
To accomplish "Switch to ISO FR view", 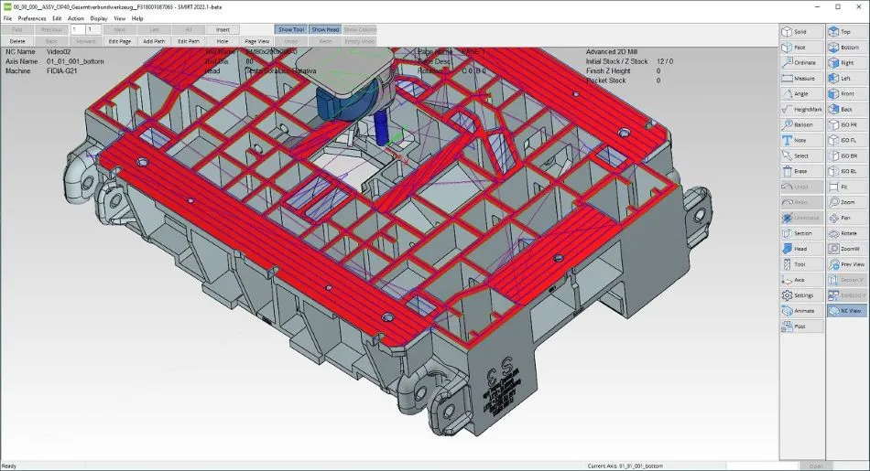I will click(847, 125).
